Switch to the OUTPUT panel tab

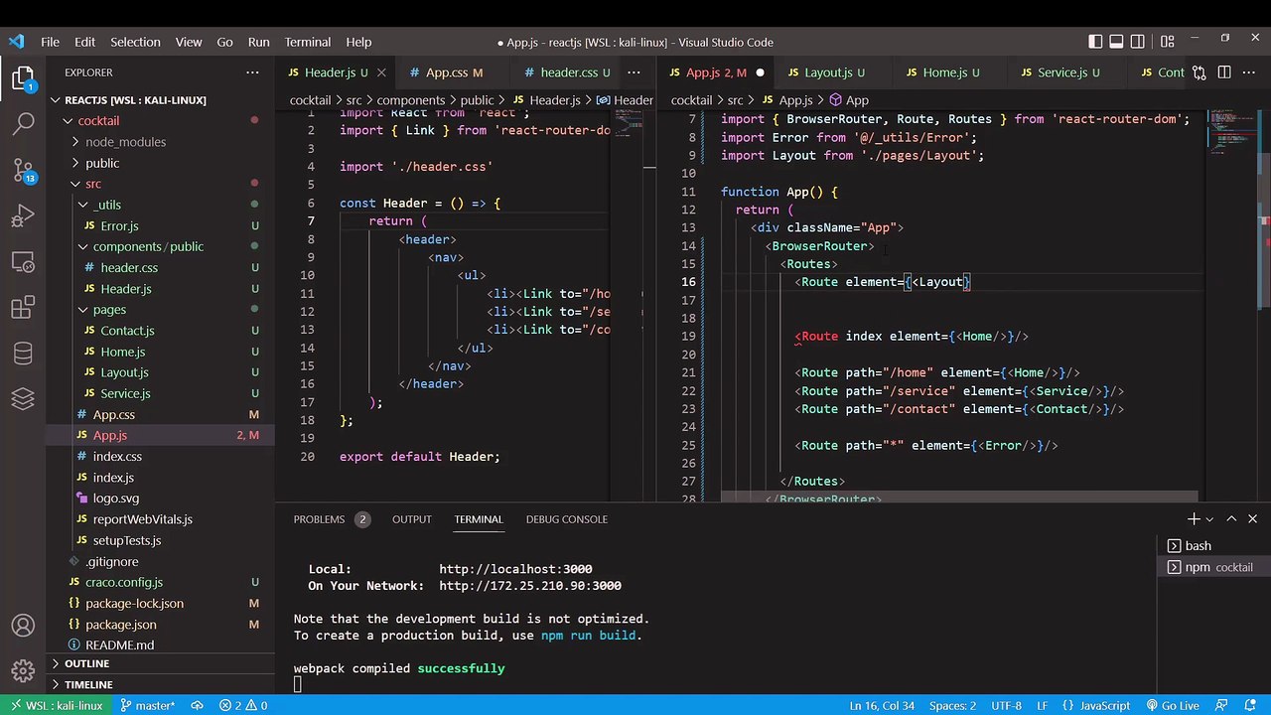click(x=411, y=519)
